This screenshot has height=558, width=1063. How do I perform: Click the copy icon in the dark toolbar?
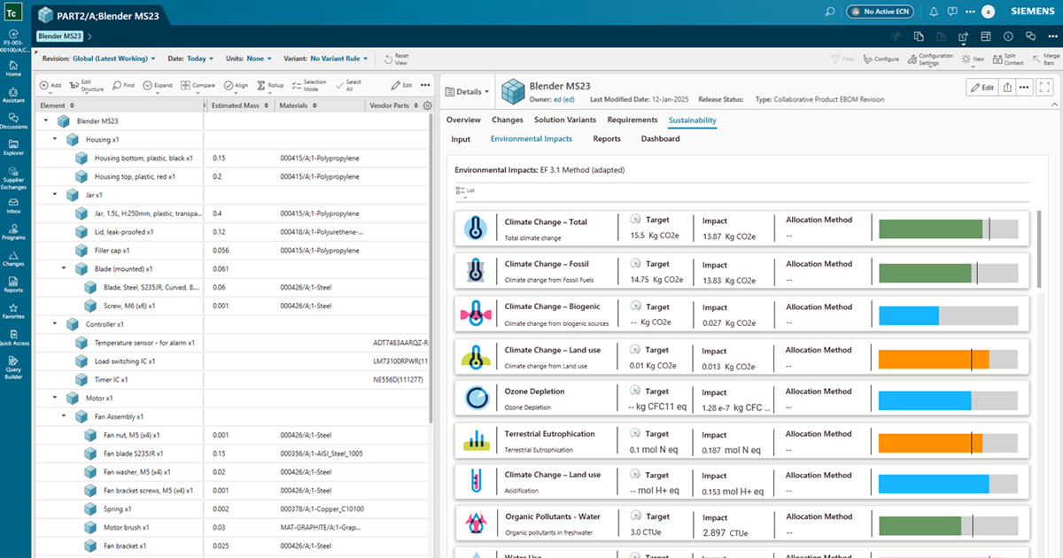pos(919,36)
